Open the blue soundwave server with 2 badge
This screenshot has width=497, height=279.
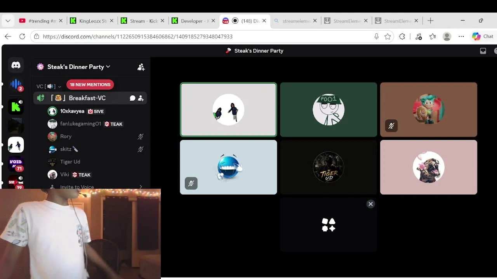16,84
